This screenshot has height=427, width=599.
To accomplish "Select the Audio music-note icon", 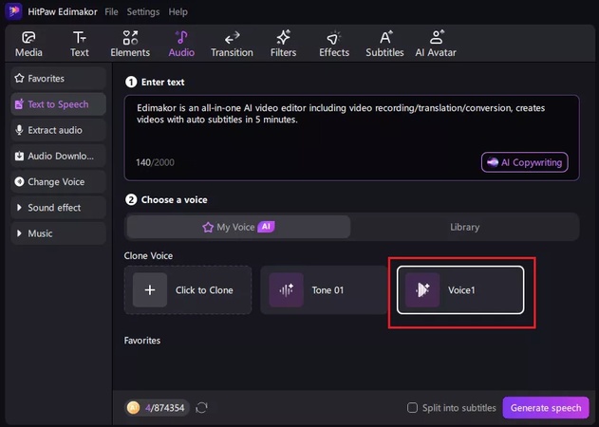I will pos(181,37).
